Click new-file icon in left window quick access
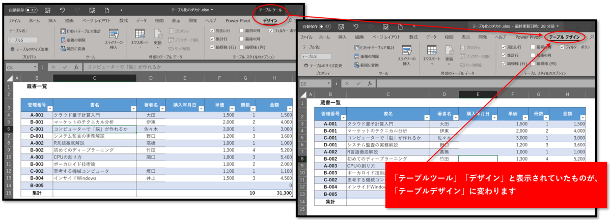The width and height of the screenshot is (611, 220). coord(106,10)
